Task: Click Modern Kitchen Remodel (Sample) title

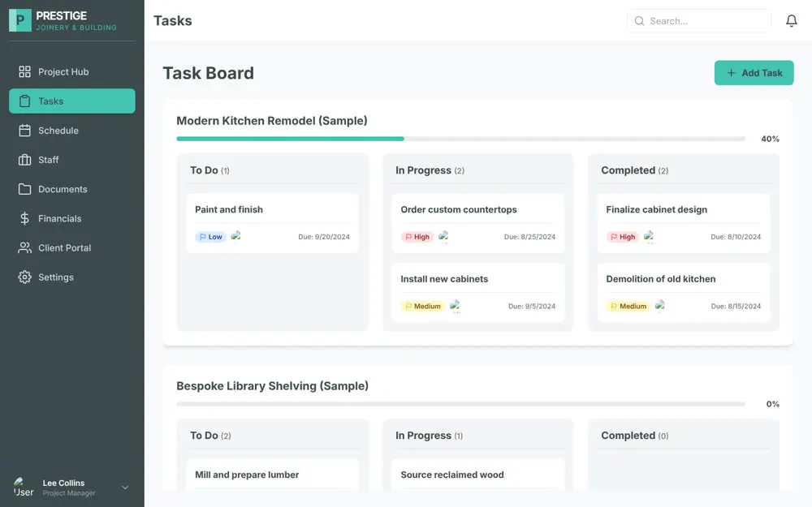Action: point(272,121)
